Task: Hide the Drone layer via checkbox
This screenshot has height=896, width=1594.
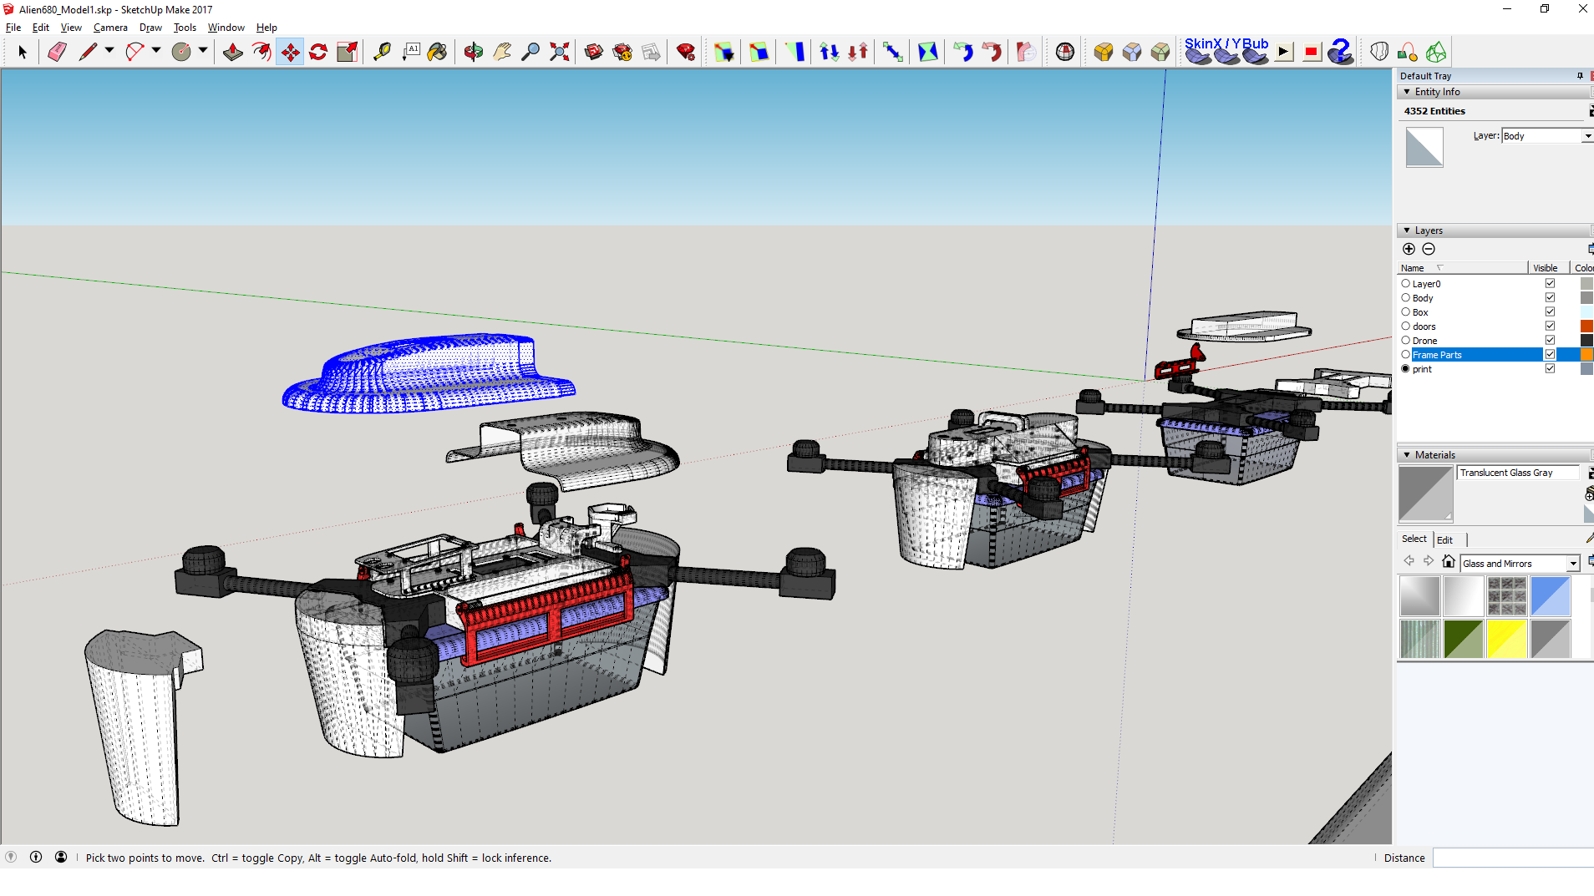Action: pyautogui.click(x=1550, y=341)
